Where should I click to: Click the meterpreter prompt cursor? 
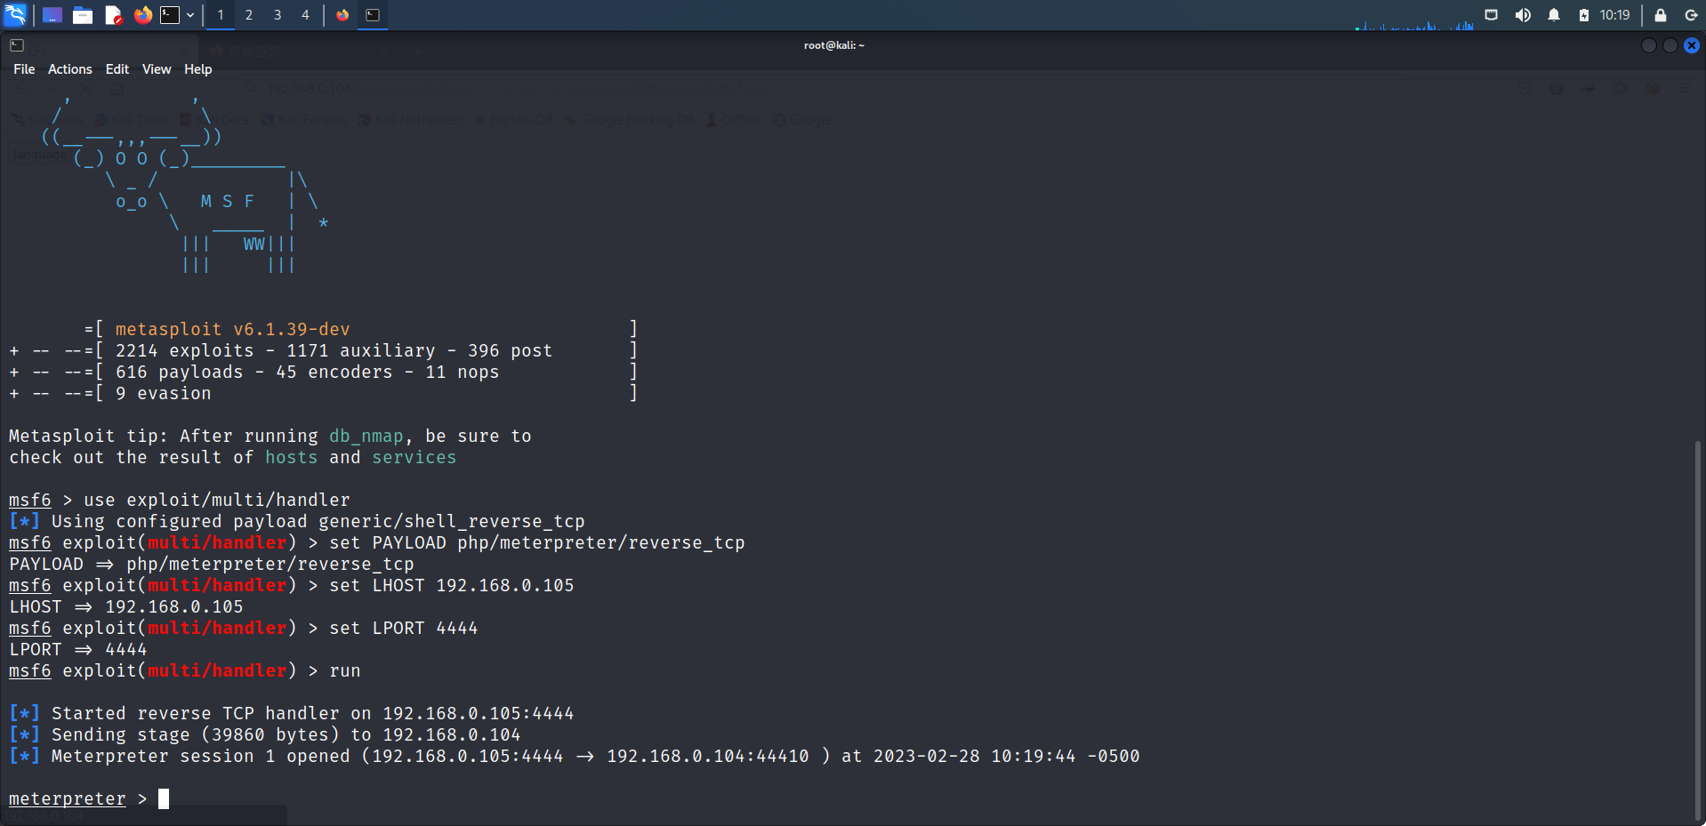[x=164, y=798]
